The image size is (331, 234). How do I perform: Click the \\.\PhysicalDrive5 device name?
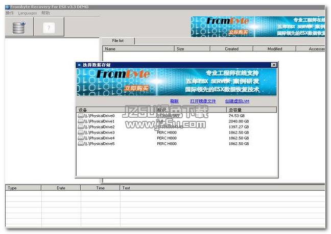pos(99,144)
